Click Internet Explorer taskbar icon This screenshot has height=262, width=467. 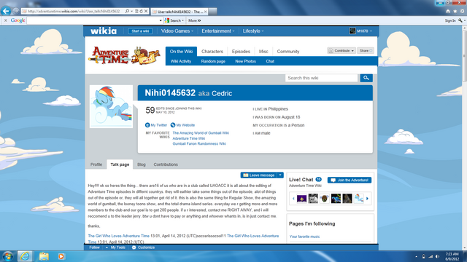click(25, 256)
